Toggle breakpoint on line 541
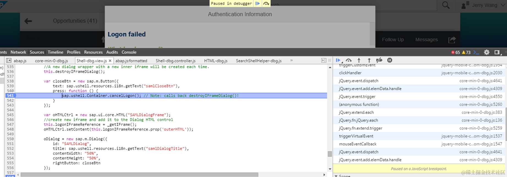Viewport: 507px width, 177px height. coord(10,96)
